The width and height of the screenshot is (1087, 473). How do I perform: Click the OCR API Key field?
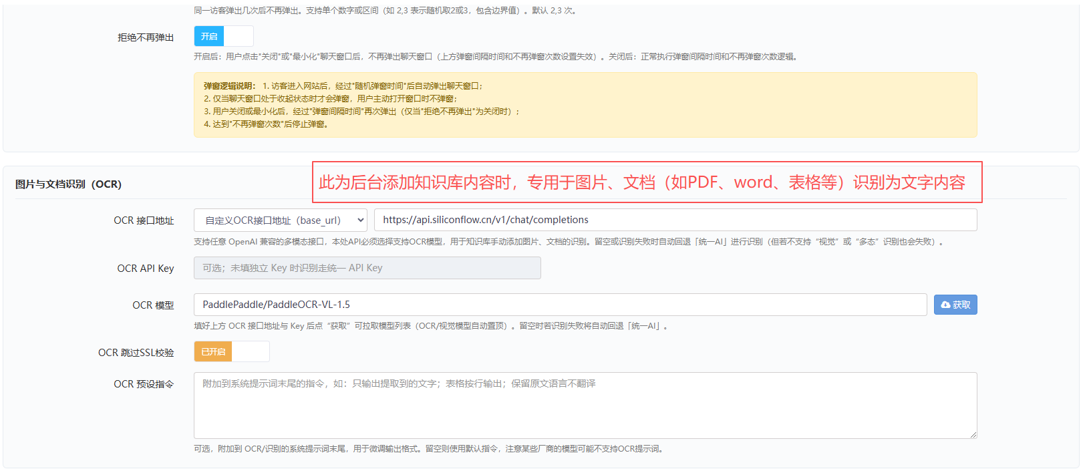tap(367, 268)
